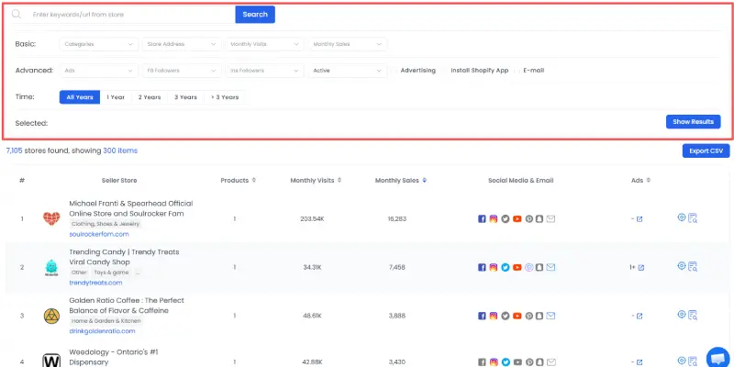Open ads external link for Michael Franti store
This screenshot has height=367, width=734.
pos(639,219)
